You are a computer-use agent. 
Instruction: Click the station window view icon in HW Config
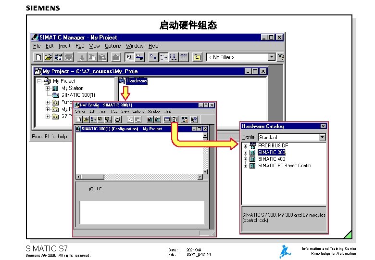pyautogui.click(x=167, y=119)
